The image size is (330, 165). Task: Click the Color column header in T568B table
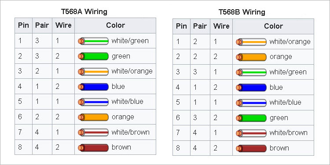tap(273, 26)
